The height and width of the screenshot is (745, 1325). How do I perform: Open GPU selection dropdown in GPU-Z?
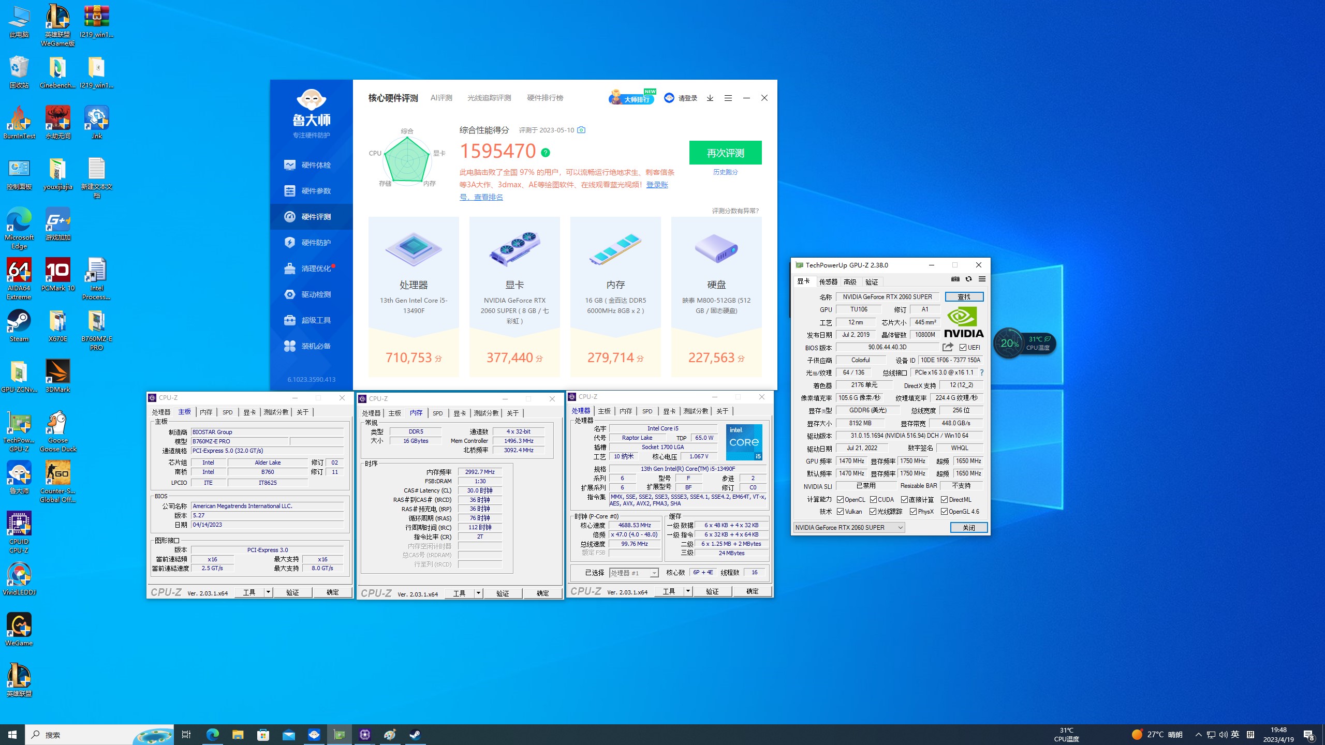pyautogui.click(x=849, y=528)
